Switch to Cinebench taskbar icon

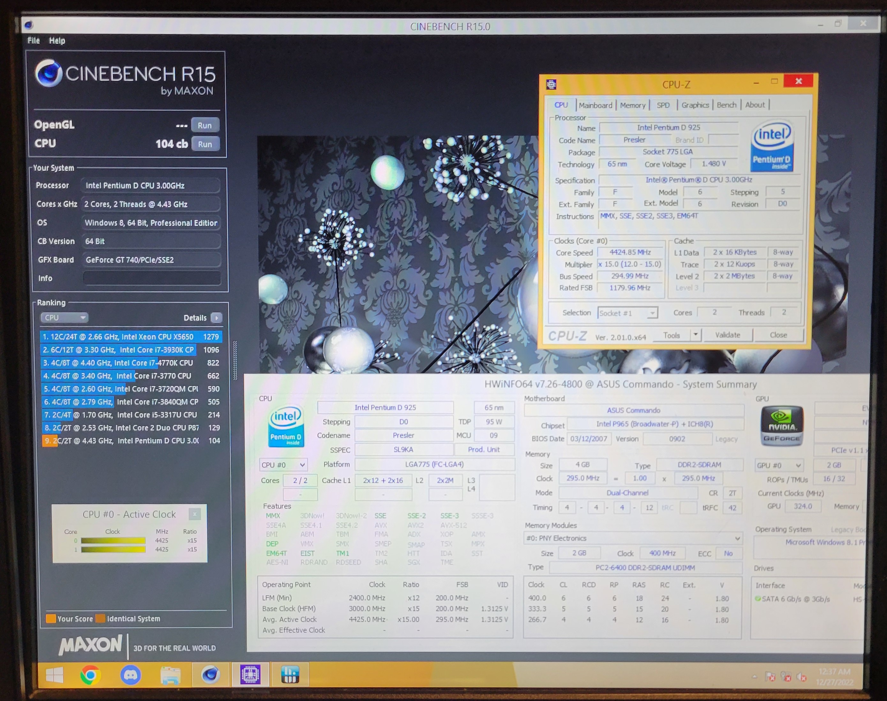pyautogui.click(x=210, y=674)
